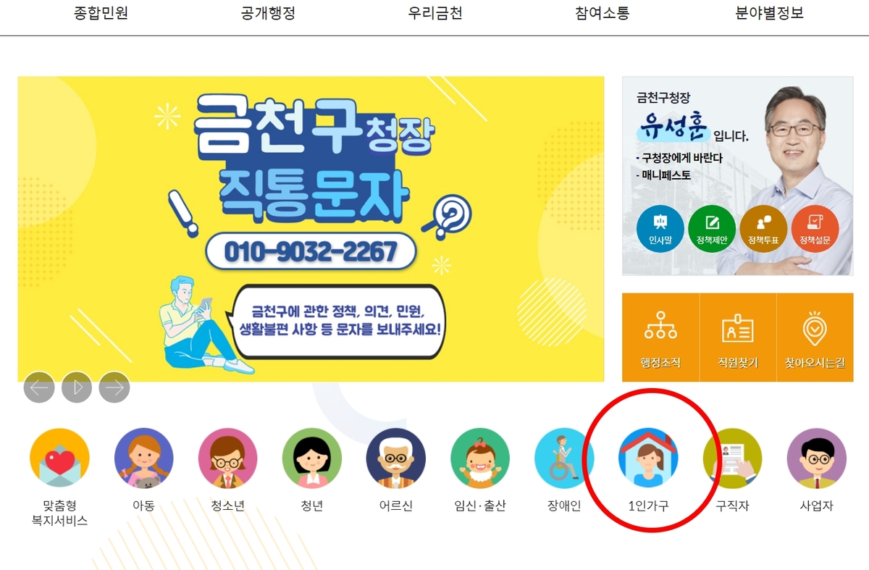Play the banner slideshow
Screen dimensions: 869x570
[x=77, y=387]
